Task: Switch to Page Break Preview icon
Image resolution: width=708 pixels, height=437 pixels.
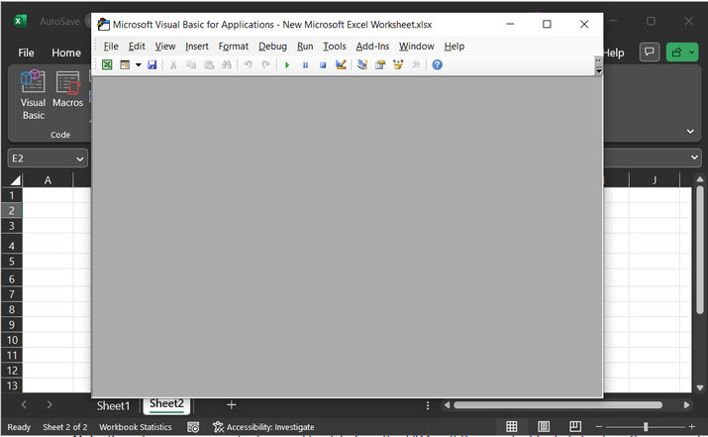Action: point(575,426)
